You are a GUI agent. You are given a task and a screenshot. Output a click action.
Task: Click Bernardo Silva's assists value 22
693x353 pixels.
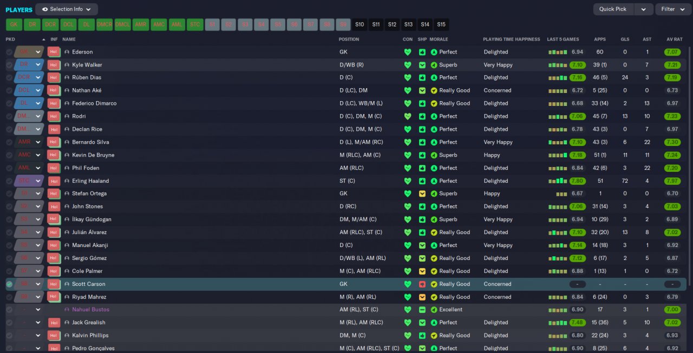(x=647, y=142)
